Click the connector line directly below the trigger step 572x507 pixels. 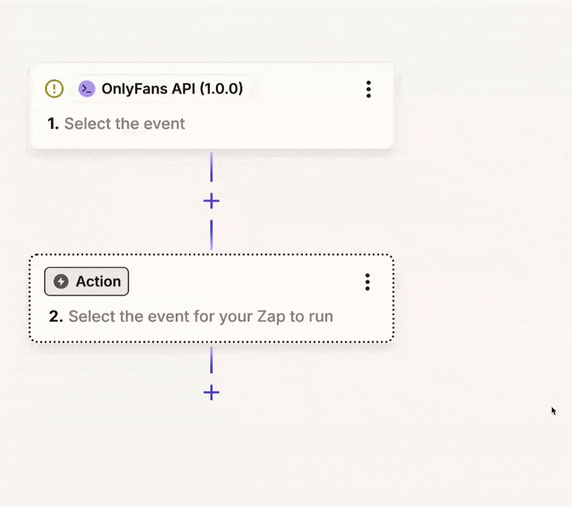pyautogui.click(x=211, y=167)
